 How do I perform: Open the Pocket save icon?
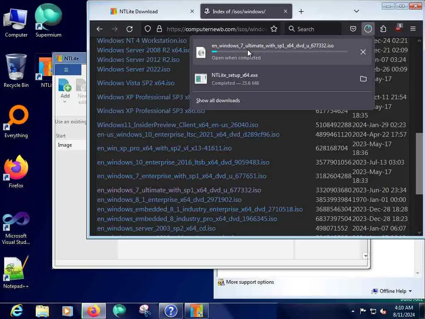[x=353, y=29]
